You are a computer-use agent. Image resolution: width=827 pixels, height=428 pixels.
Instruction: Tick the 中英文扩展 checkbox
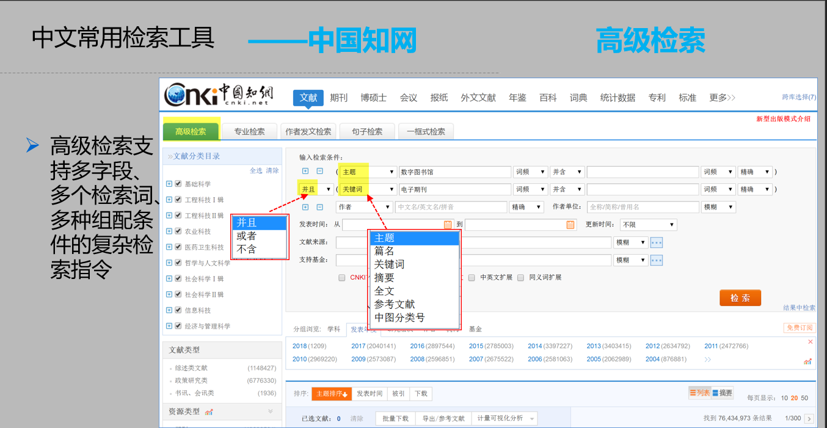(x=472, y=277)
